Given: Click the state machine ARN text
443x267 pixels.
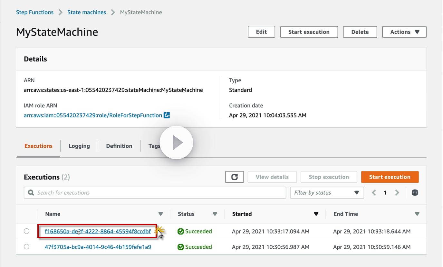Looking at the screenshot, I should [x=113, y=90].
